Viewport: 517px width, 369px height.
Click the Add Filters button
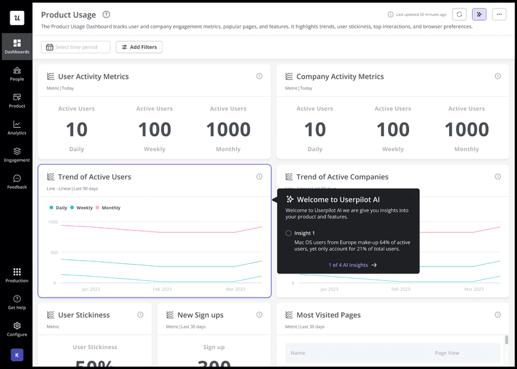coord(139,47)
